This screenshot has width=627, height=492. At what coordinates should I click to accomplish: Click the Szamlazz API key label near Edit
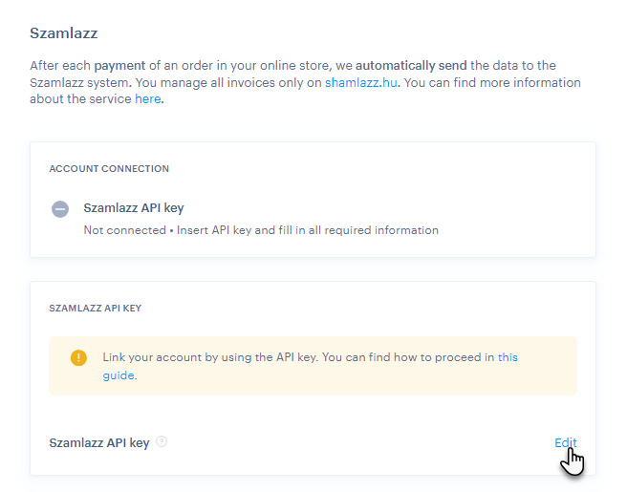99,443
